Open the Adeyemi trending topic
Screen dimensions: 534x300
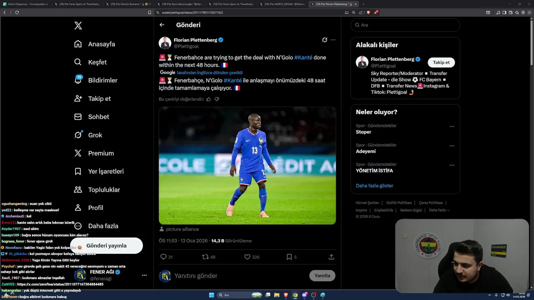pyautogui.click(x=366, y=151)
